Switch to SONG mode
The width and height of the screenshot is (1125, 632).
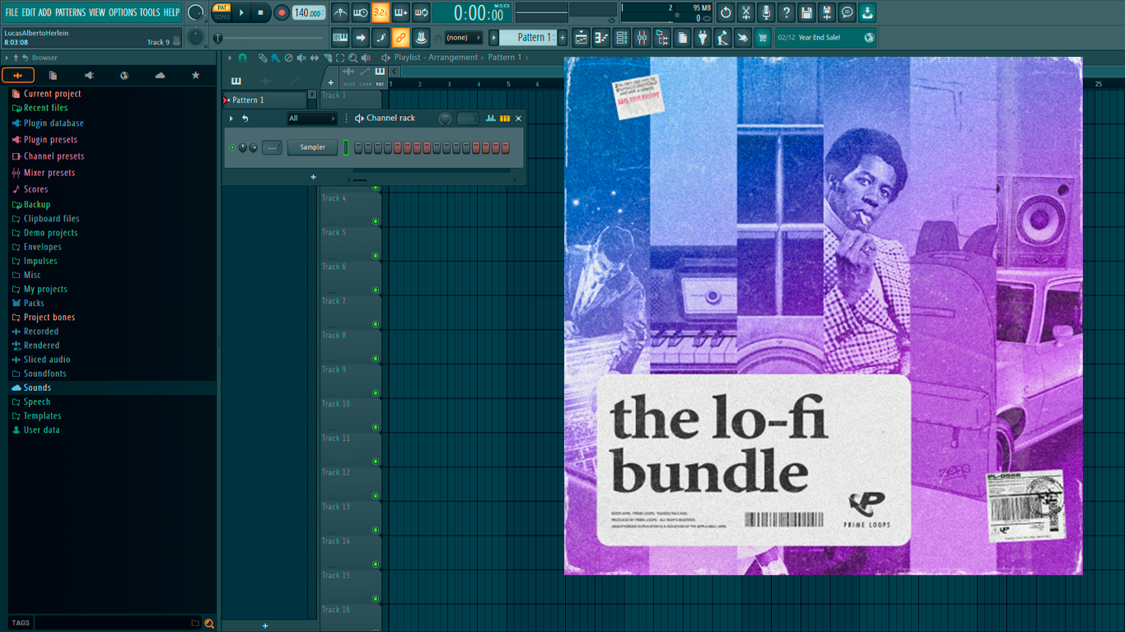[x=222, y=16]
